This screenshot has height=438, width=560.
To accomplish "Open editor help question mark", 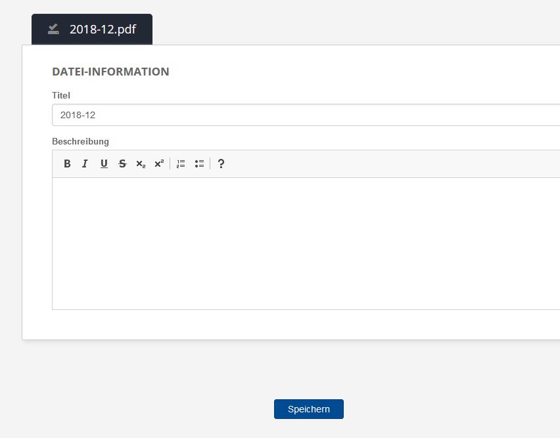I will [x=221, y=164].
